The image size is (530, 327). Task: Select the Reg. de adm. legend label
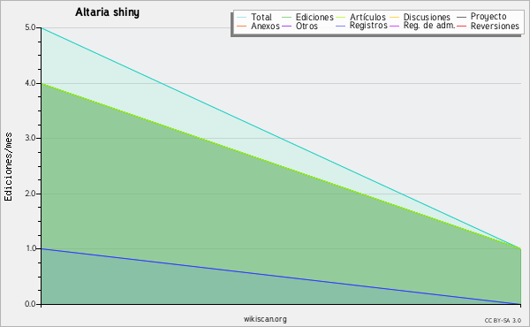(429, 26)
